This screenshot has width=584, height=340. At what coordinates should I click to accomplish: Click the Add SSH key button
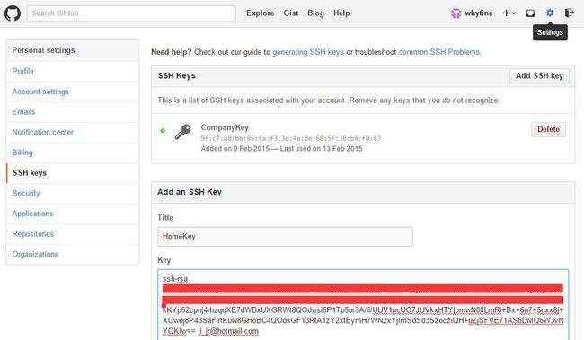pyautogui.click(x=539, y=76)
